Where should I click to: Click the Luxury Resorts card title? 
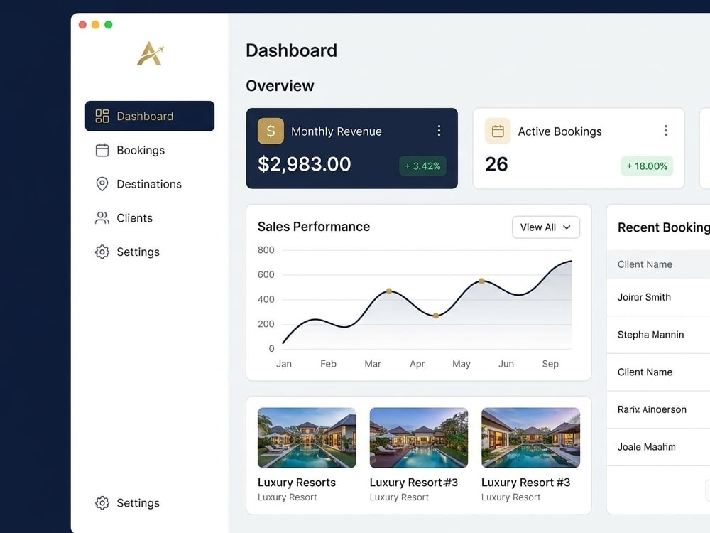pyautogui.click(x=297, y=483)
